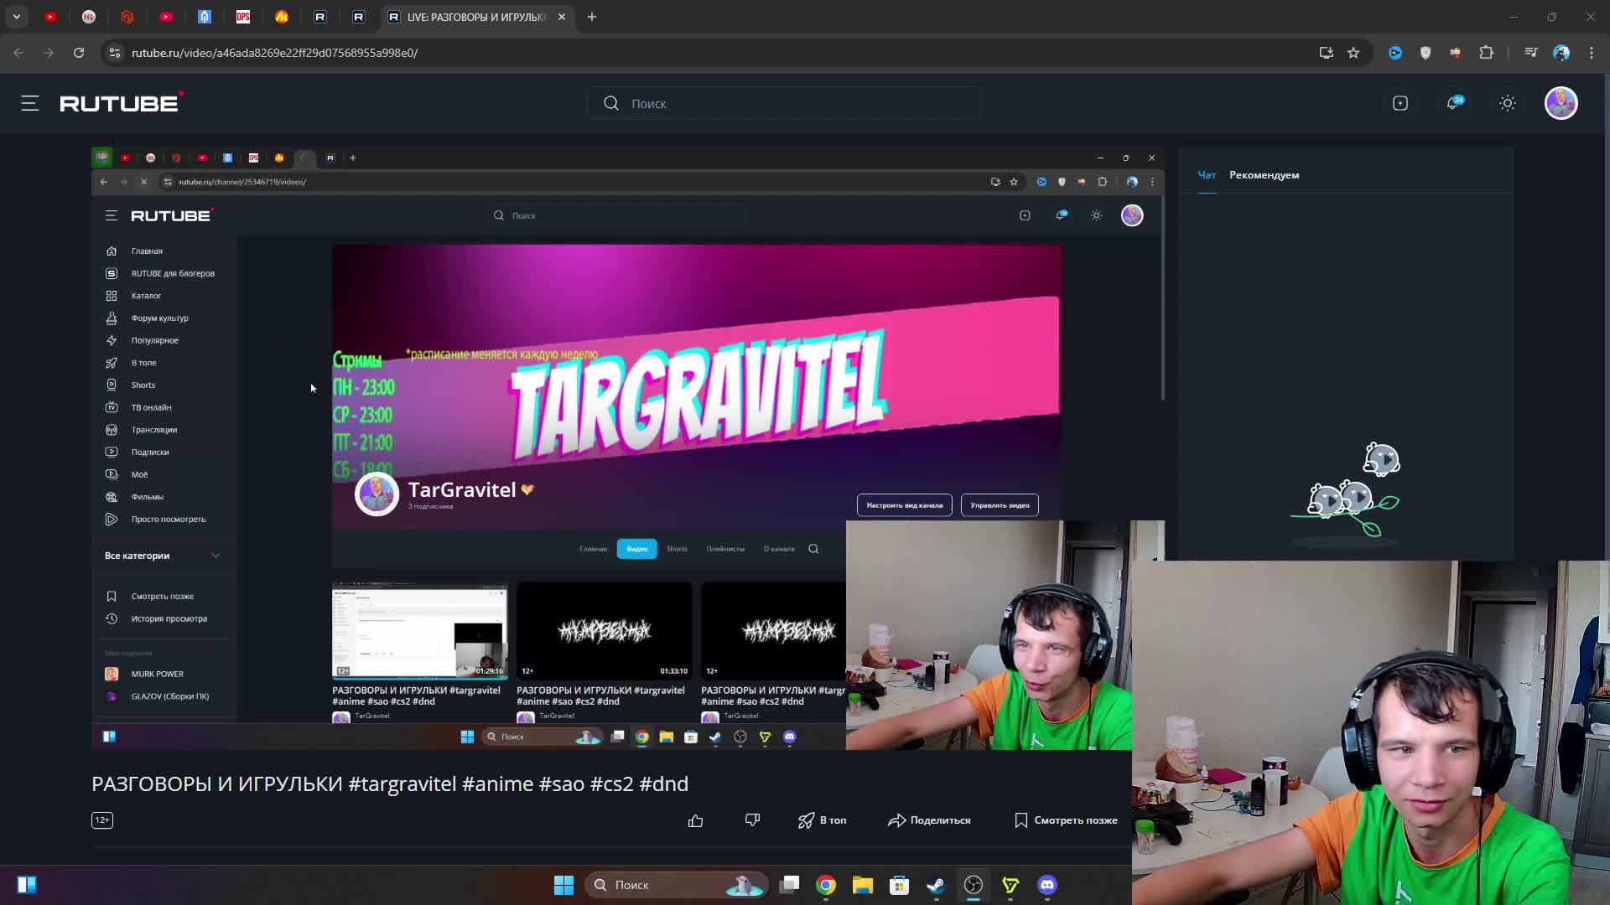1610x905 pixels.
Task: Open widgets icon at taskbar left
Action: (x=27, y=885)
